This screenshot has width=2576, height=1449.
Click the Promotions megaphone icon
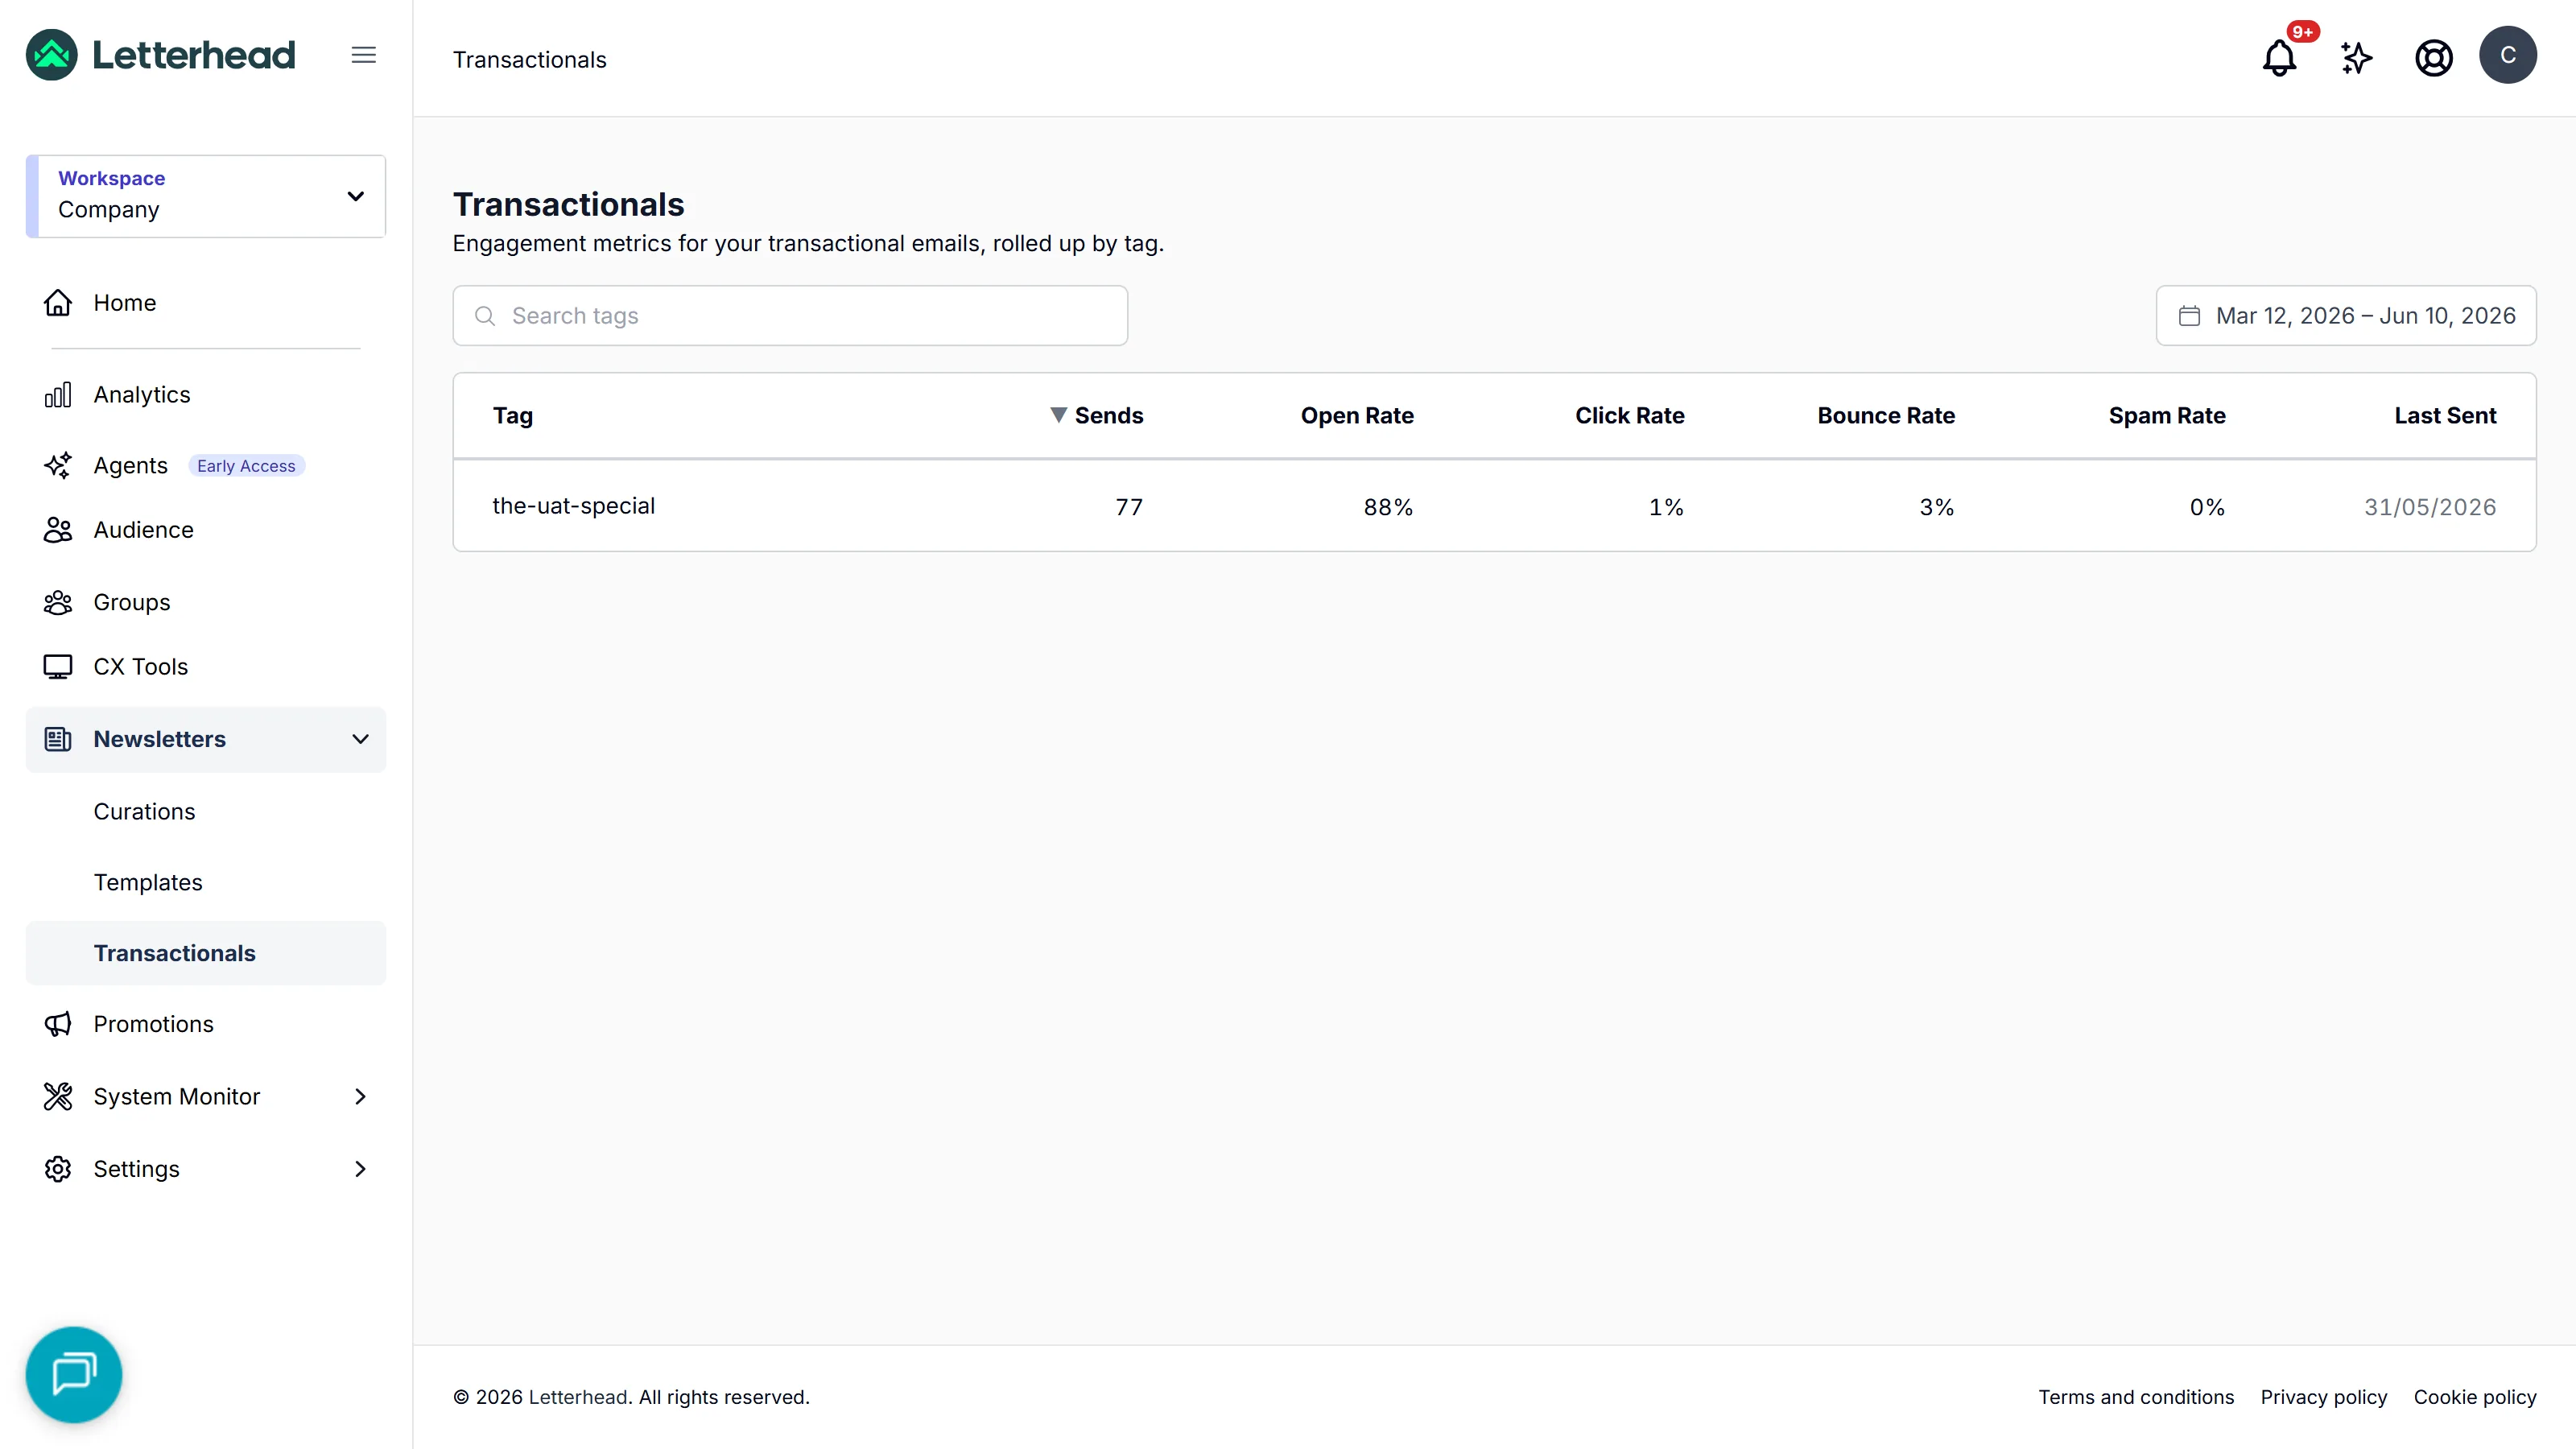(58, 1025)
